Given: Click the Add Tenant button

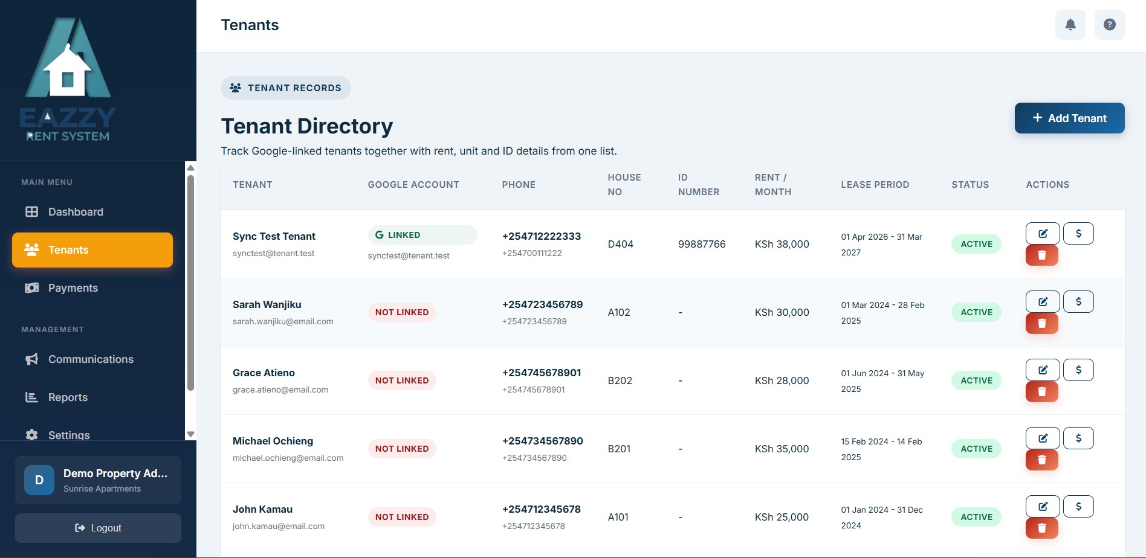Looking at the screenshot, I should (1069, 118).
